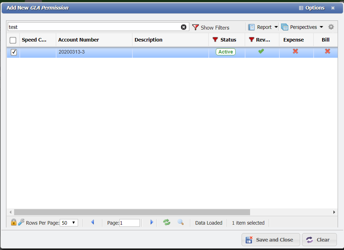Expand the Report dropdown arrow
Screen dimensions: 344x250
pyautogui.click(x=277, y=27)
